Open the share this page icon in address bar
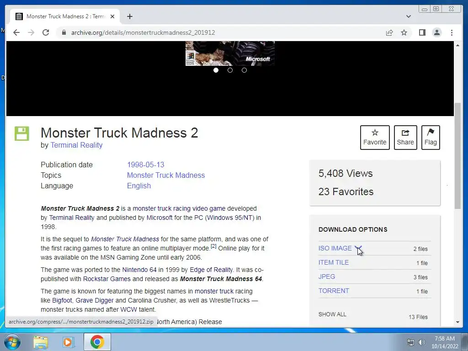This screenshot has width=468, height=351. pos(389,32)
